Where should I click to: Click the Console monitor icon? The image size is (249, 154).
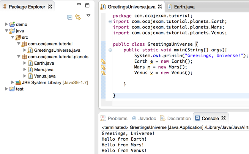click(197, 118)
